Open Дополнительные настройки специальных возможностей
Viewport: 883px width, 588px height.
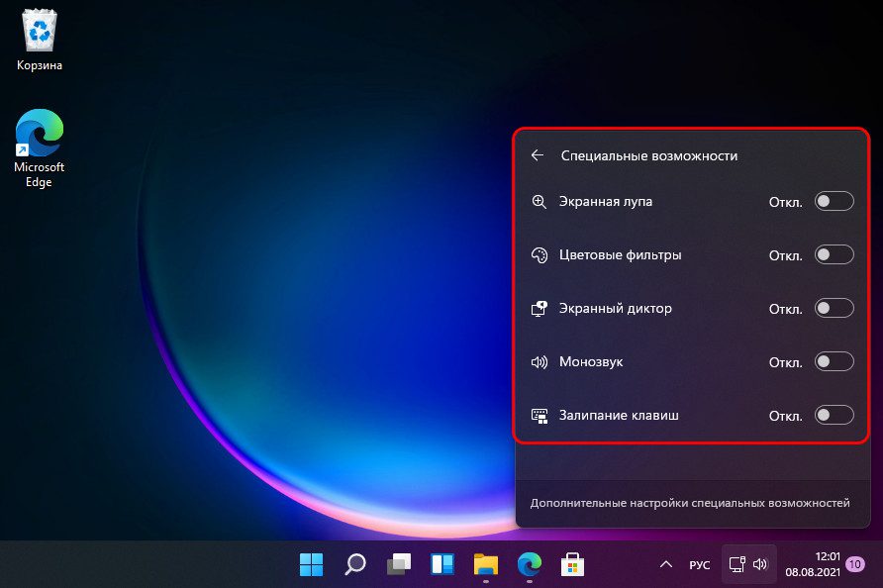pos(690,503)
